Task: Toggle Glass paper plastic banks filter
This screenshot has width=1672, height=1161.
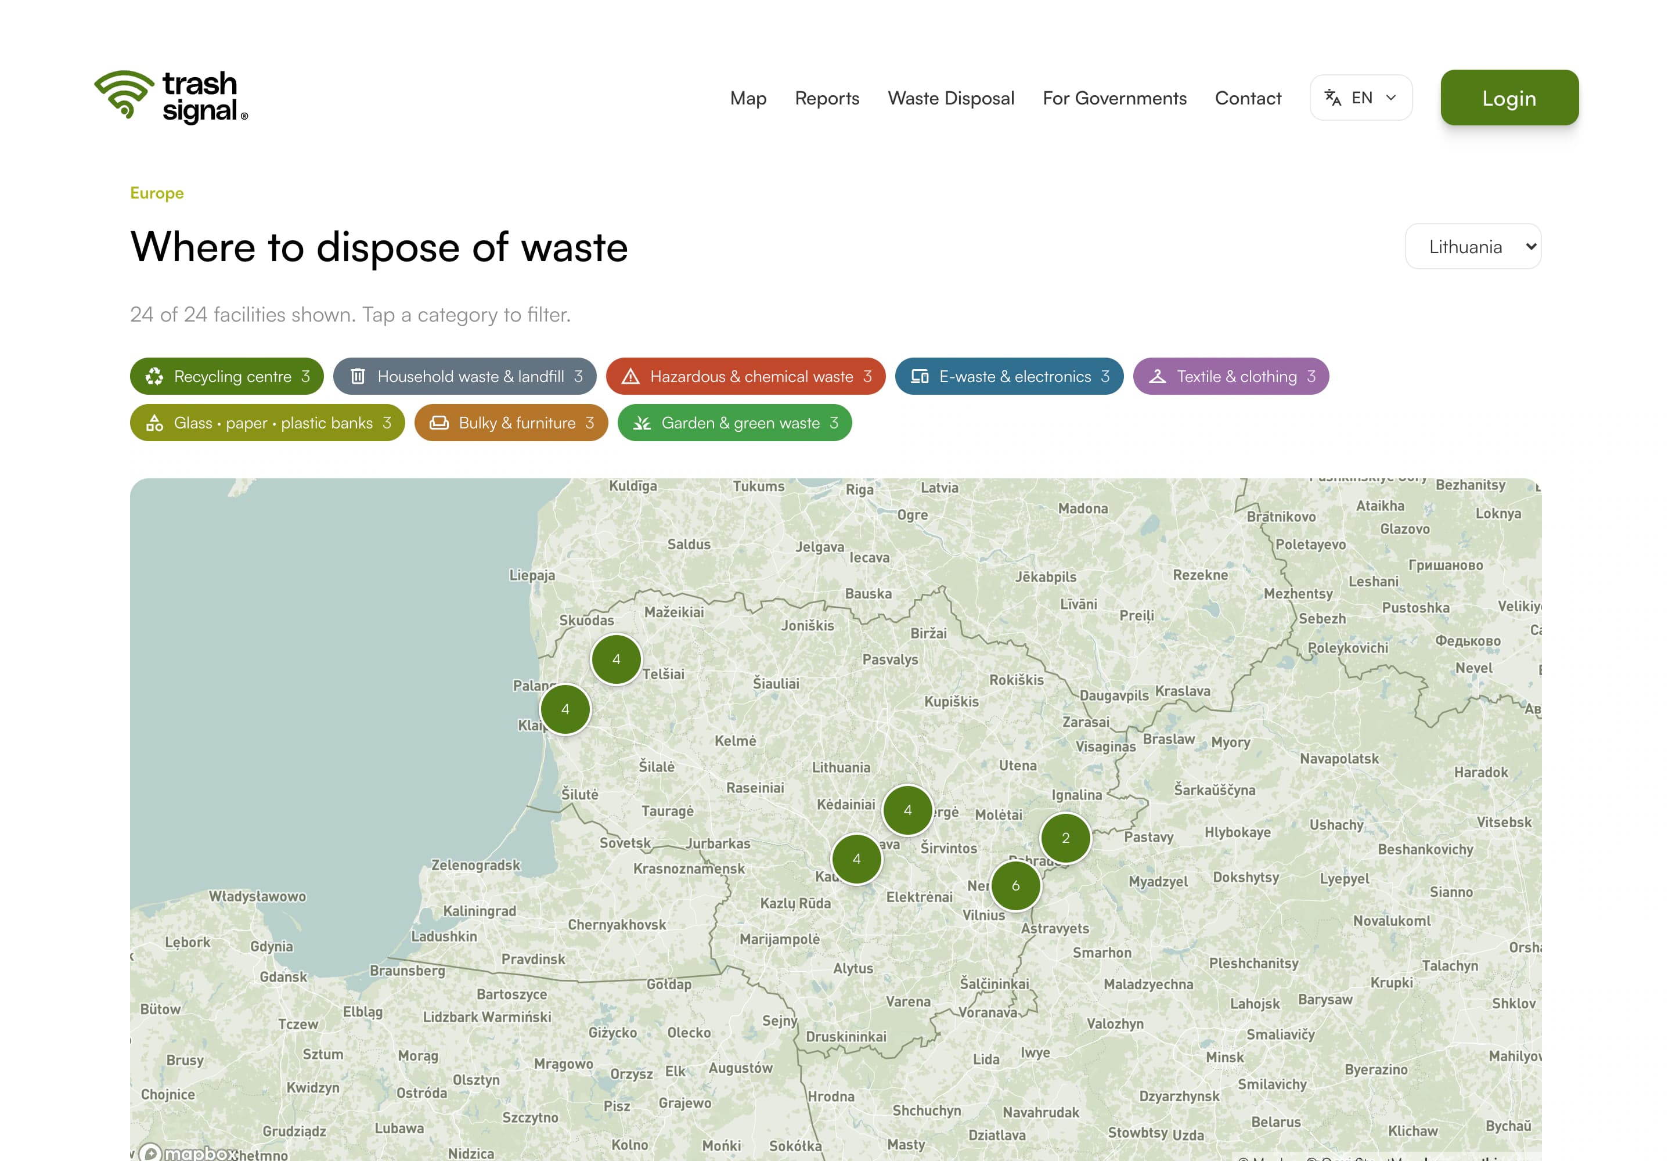Action: point(267,423)
